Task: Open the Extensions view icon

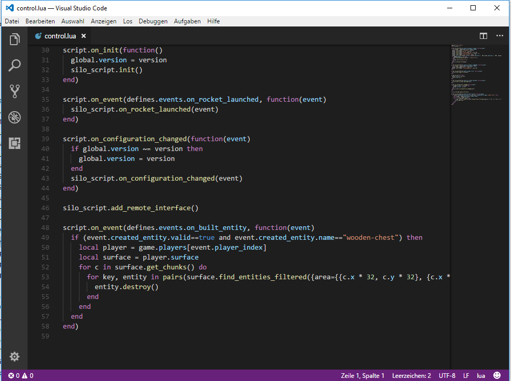Action: [x=15, y=143]
